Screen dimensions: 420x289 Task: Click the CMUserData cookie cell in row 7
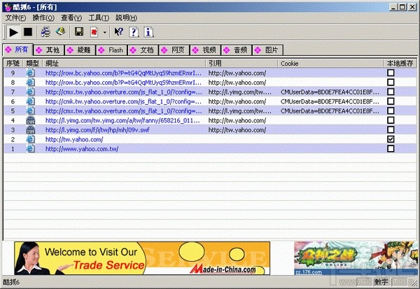click(x=330, y=92)
